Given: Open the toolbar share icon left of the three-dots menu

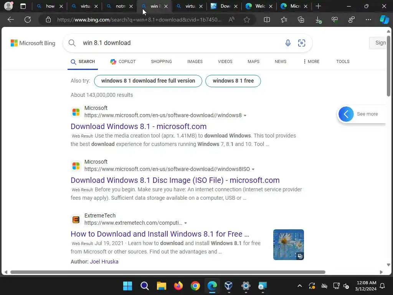Looking at the screenshot, I should pos(352,20).
